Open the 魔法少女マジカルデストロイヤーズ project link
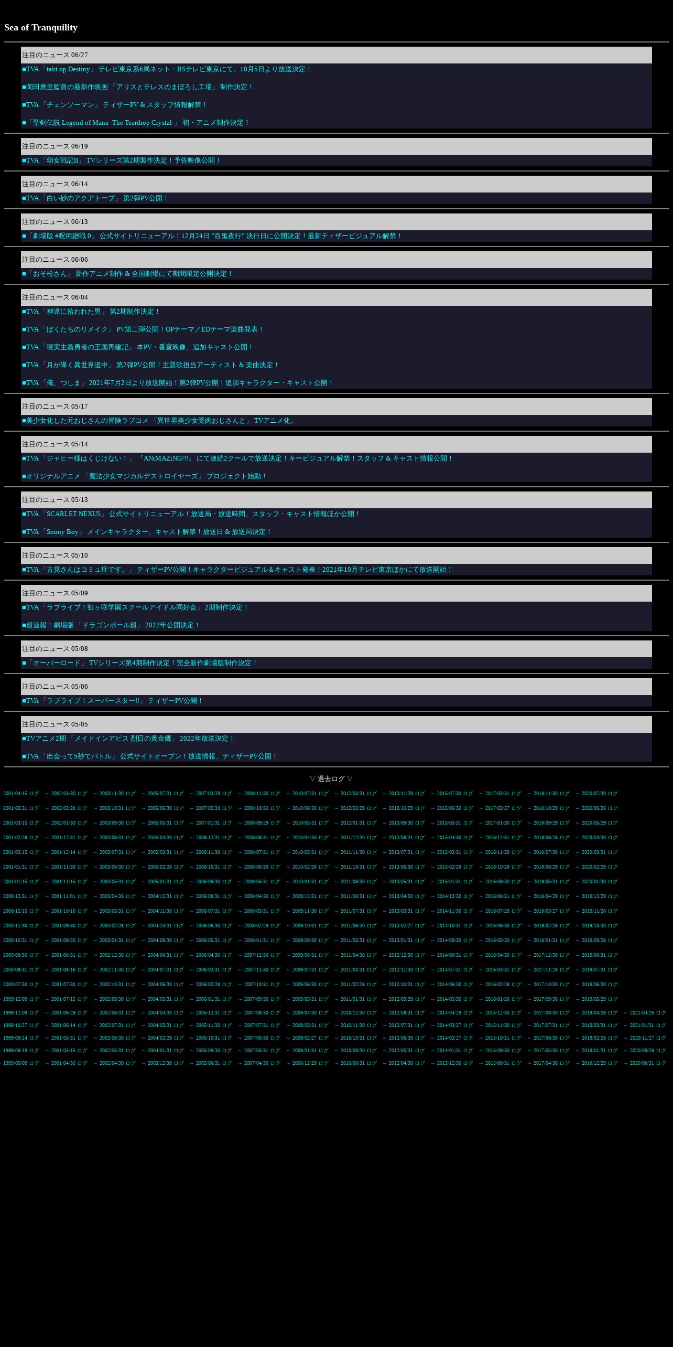The height and width of the screenshot is (1347, 673). point(145,476)
